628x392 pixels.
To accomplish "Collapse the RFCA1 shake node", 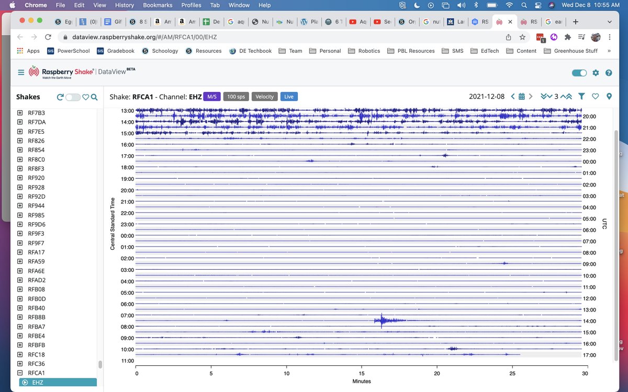I will point(20,373).
